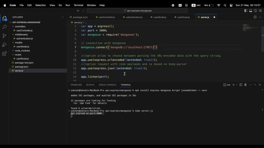Viewport: 264px width, 148px height.
Task: Open Explorer more actions ellipsis
Action: click(63, 17)
